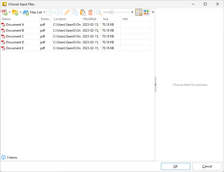Move selected file up with arrow icon
The width and height of the screenshot is (224, 172).
click(x=51, y=12)
